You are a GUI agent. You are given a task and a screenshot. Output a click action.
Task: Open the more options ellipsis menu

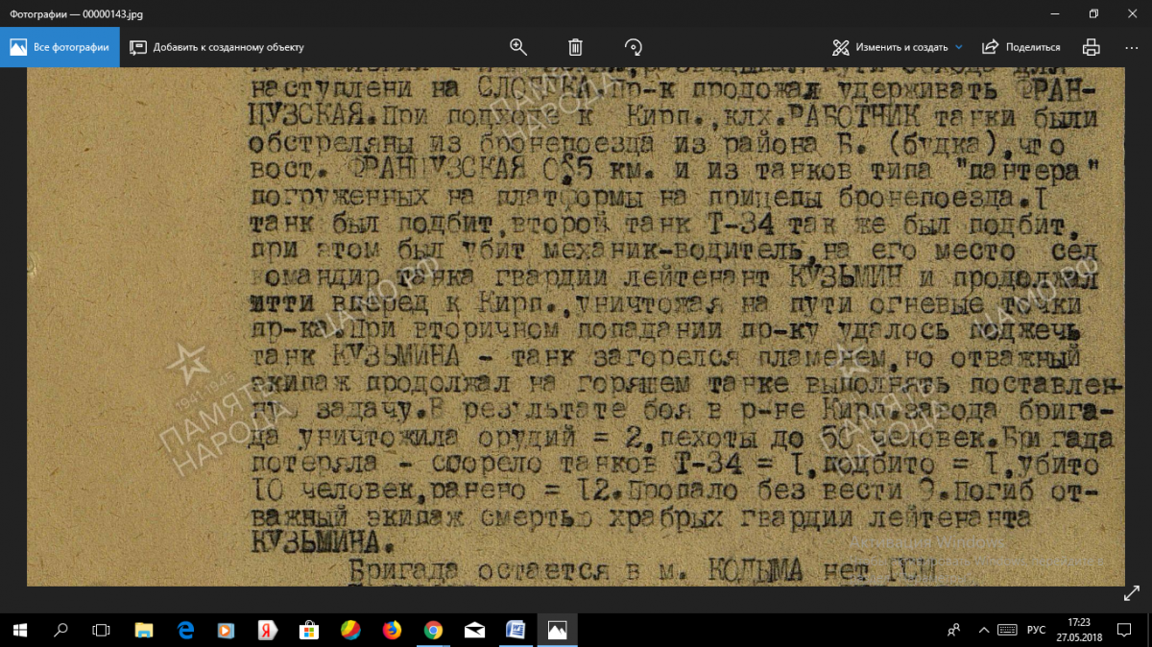(1130, 47)
